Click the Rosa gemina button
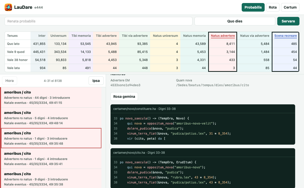 [124, 97]
